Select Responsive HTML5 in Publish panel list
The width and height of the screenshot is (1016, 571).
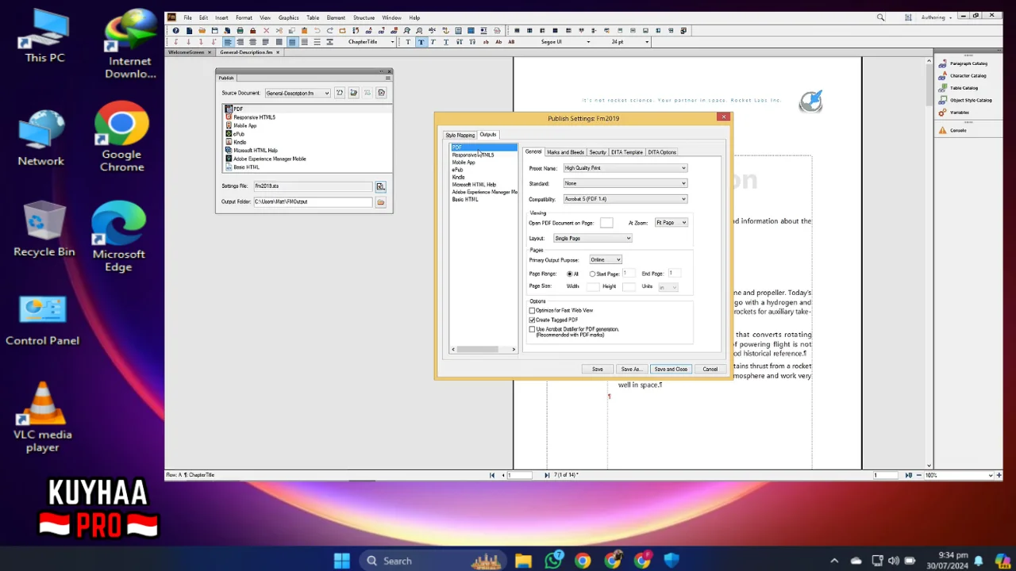254,117
